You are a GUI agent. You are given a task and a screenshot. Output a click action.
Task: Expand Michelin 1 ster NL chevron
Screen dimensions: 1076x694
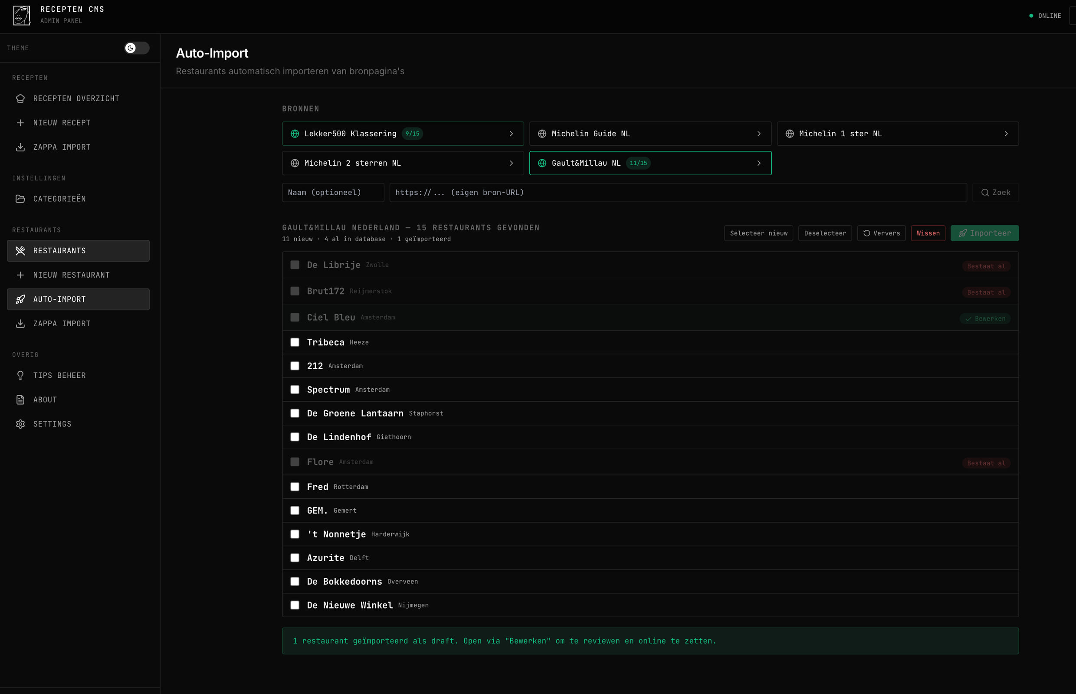(1006, 134)
